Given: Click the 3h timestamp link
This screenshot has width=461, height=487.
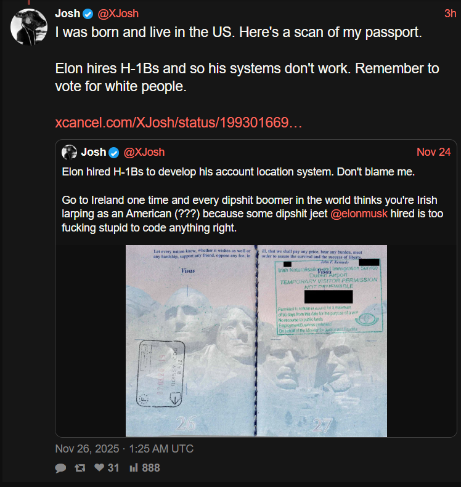Looking at the screenshot, I should [450, 14].
